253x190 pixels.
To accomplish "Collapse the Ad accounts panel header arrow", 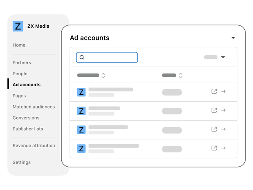I will click(233, 38).
